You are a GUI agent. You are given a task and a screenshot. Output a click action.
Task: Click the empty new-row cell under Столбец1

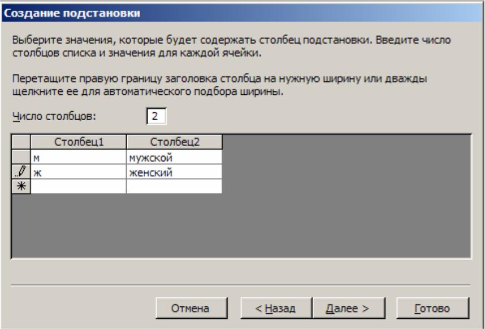[79, 187]
